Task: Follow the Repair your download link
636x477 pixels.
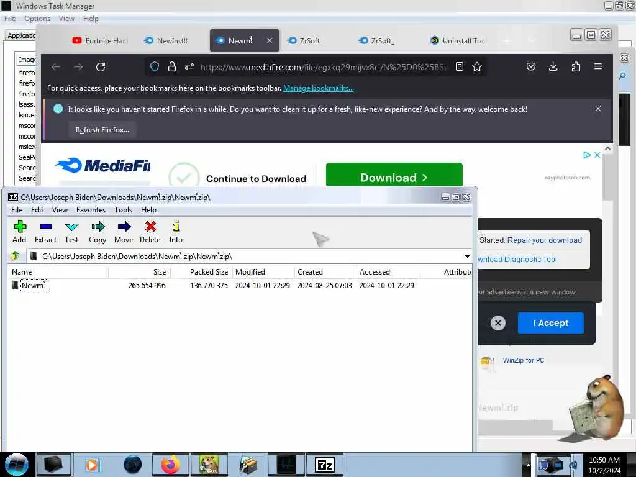Action: point(544,240)
